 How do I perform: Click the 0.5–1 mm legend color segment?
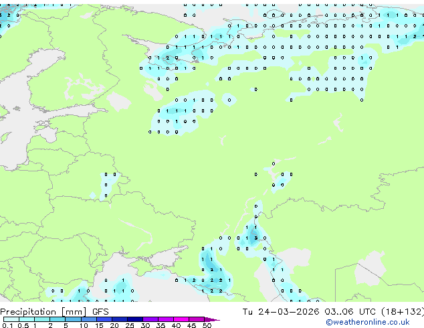click(x=27, y=319)
